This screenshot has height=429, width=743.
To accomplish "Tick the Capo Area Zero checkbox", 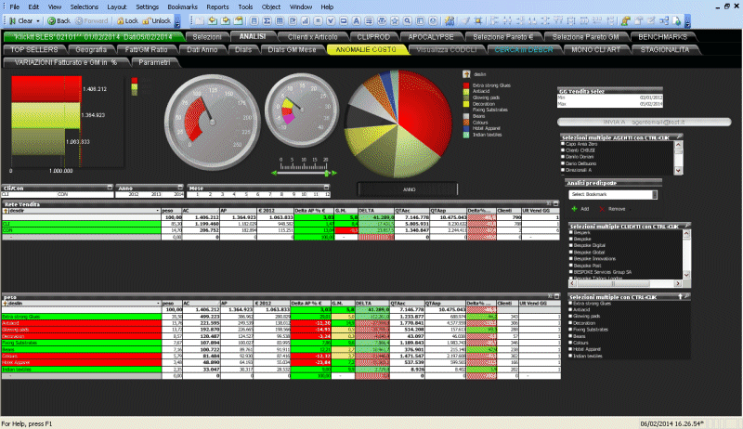I will (x=563, y=144).
